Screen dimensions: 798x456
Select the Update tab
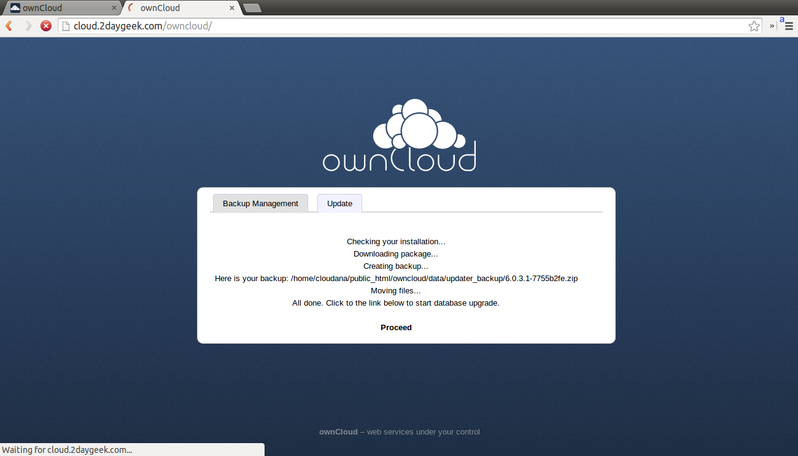(339, 203)
